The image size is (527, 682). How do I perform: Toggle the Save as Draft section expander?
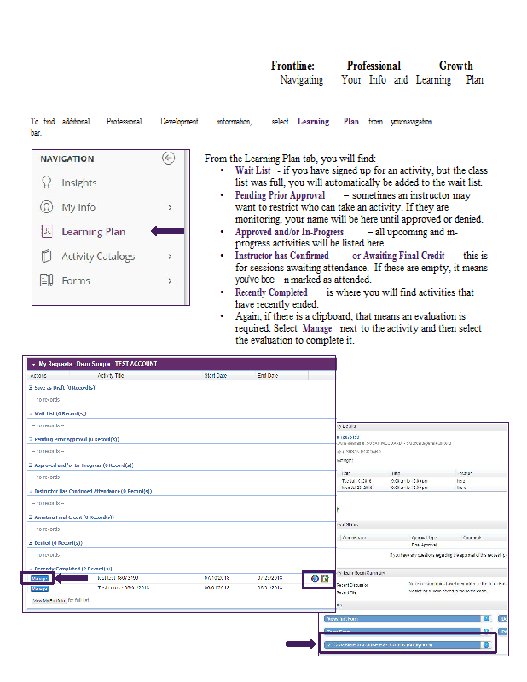coord(31,388)
